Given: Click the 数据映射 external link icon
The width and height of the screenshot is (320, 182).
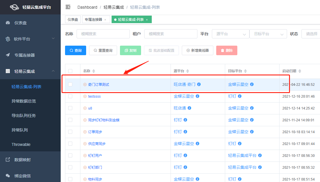Looking at the screenshot, I should [x=8, y=159].
